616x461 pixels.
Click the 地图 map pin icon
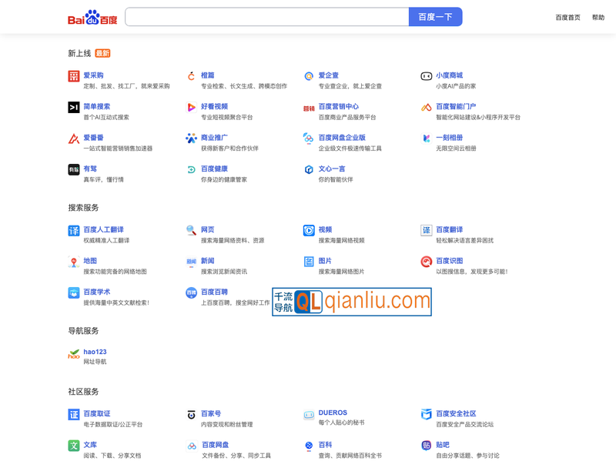(x=74, y=262)
